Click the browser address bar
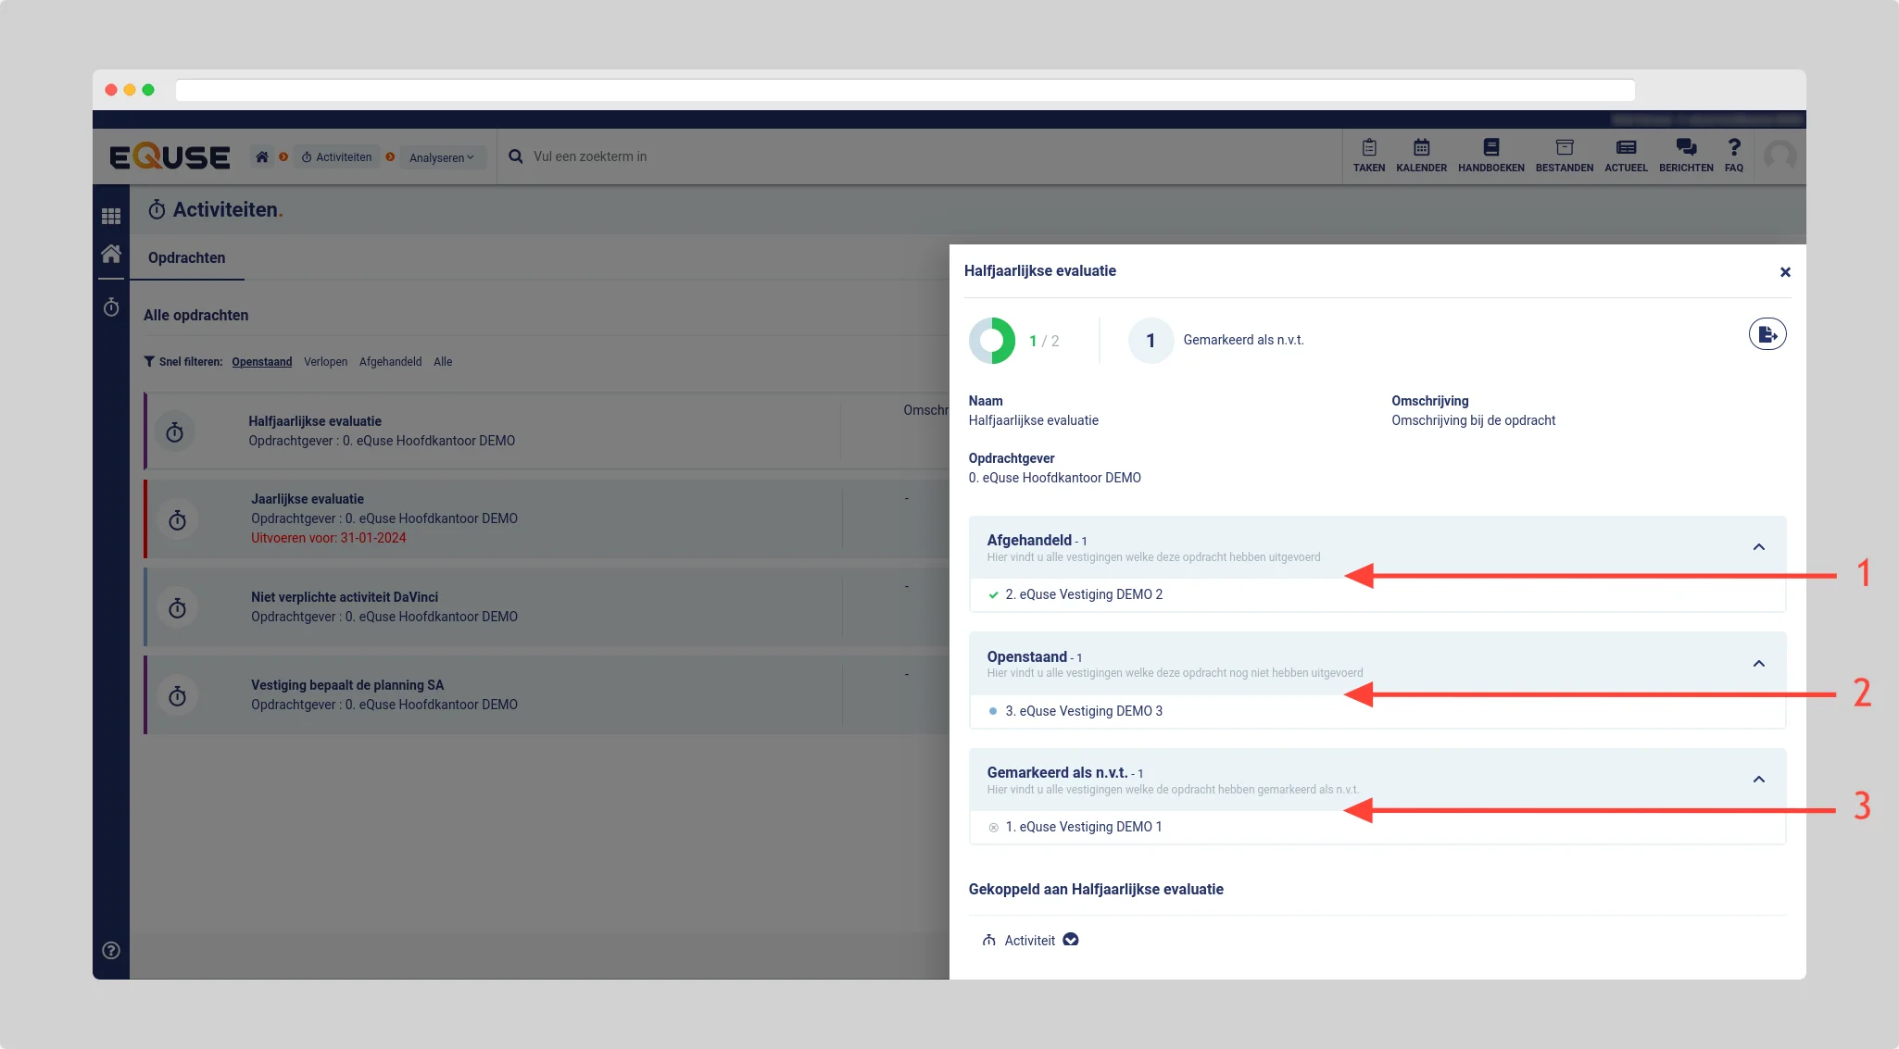Image resolution: width=1899 pixels, height=1049 pixels. 905,90
